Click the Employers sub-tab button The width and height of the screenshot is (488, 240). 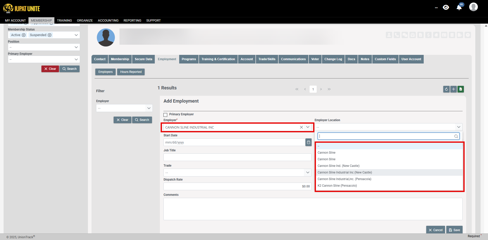click(105, 72)
